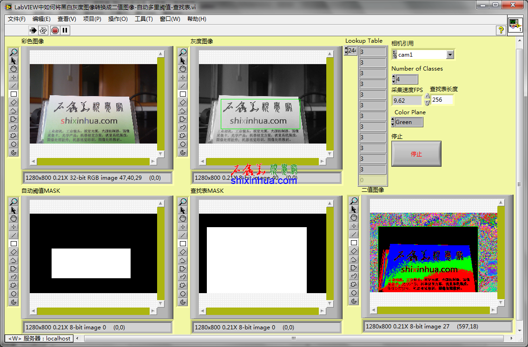
Task: Toggle the rectangle tool in the 彩色图像 palette
Action: (x=14, y=94)
